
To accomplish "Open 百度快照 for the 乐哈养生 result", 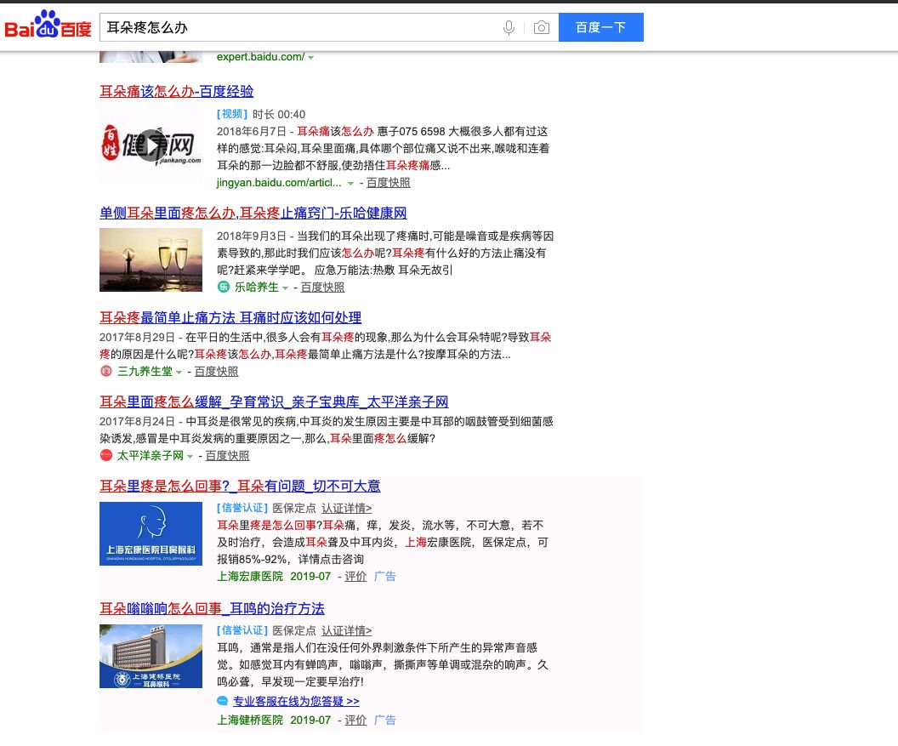I will pos(322,287).
